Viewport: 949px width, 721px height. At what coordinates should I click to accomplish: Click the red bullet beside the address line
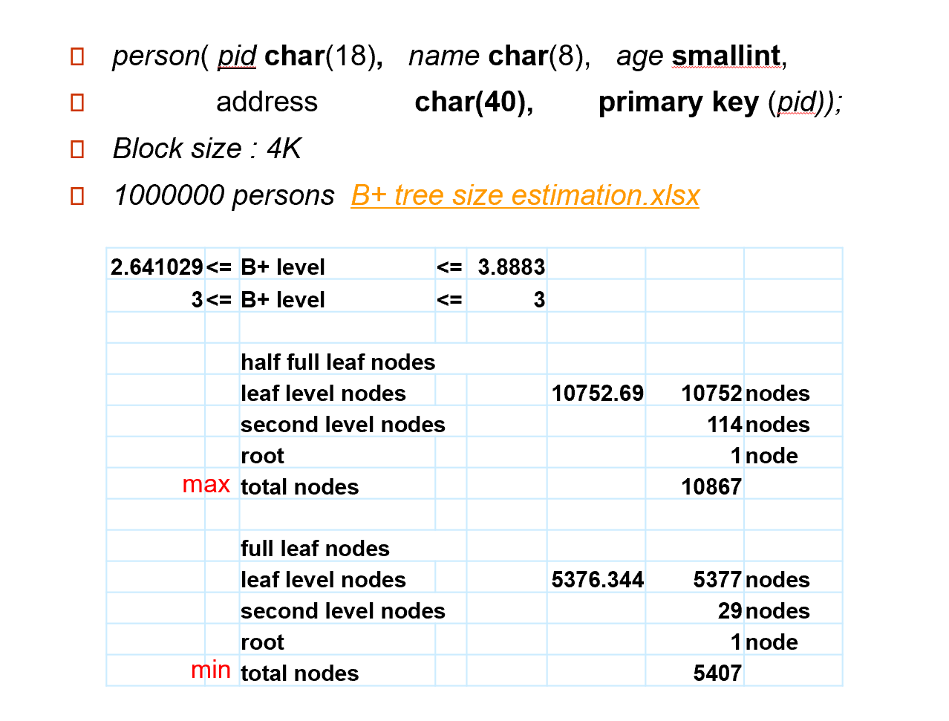pyautogui.click(x=77, y=102)
